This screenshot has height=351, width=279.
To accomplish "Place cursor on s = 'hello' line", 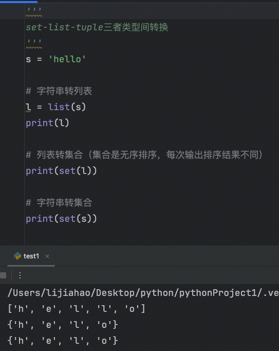I will tap(55, 59).
